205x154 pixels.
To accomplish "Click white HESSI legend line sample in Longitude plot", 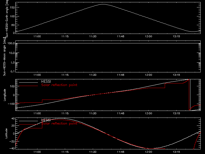I will pos(28,82).
